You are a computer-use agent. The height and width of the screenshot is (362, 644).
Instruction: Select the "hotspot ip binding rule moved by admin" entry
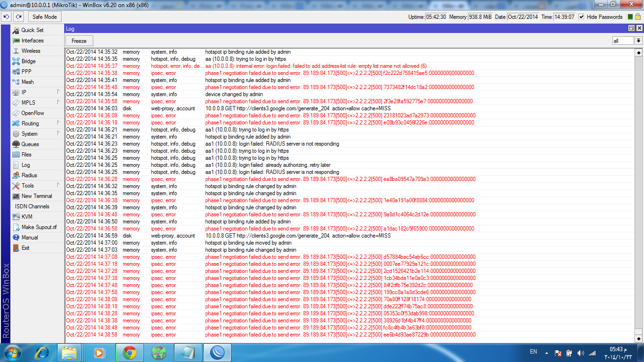pos(350,243)
